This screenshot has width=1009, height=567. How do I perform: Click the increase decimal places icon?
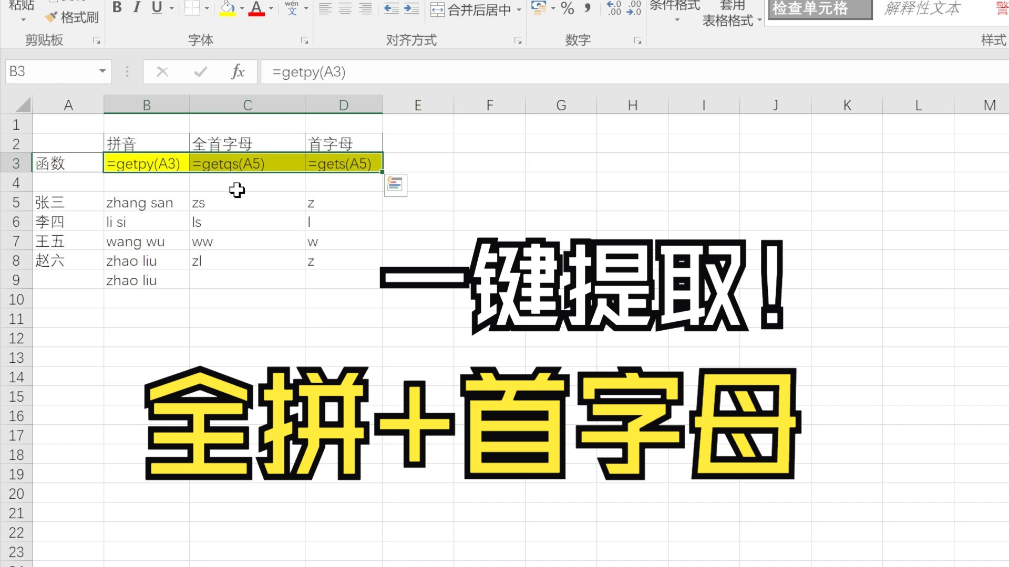point(613,8)
